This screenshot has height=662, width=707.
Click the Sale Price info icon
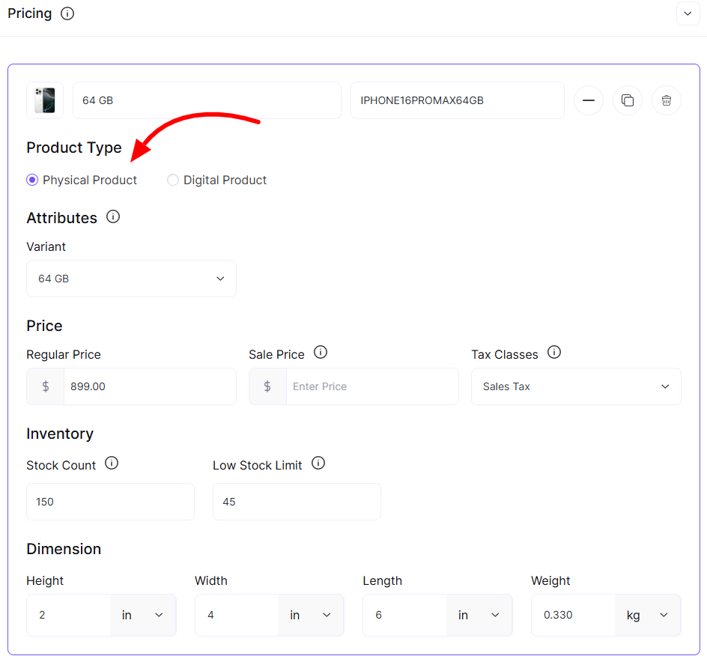click(x=321, y=352)
